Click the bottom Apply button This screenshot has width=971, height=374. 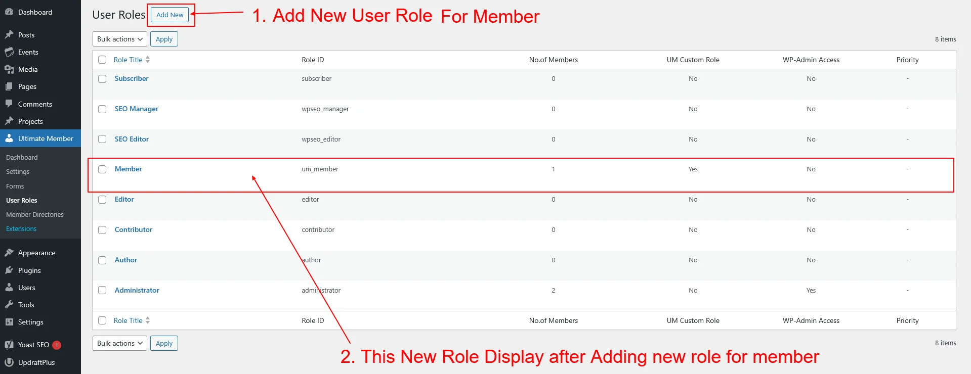point(164,343)
